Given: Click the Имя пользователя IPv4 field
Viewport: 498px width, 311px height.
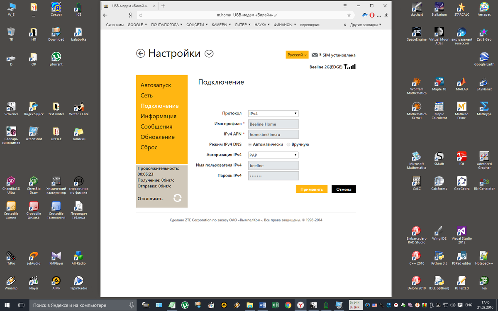Looking at the screenshot, I should pyautogui.click(x=273, y=165).
